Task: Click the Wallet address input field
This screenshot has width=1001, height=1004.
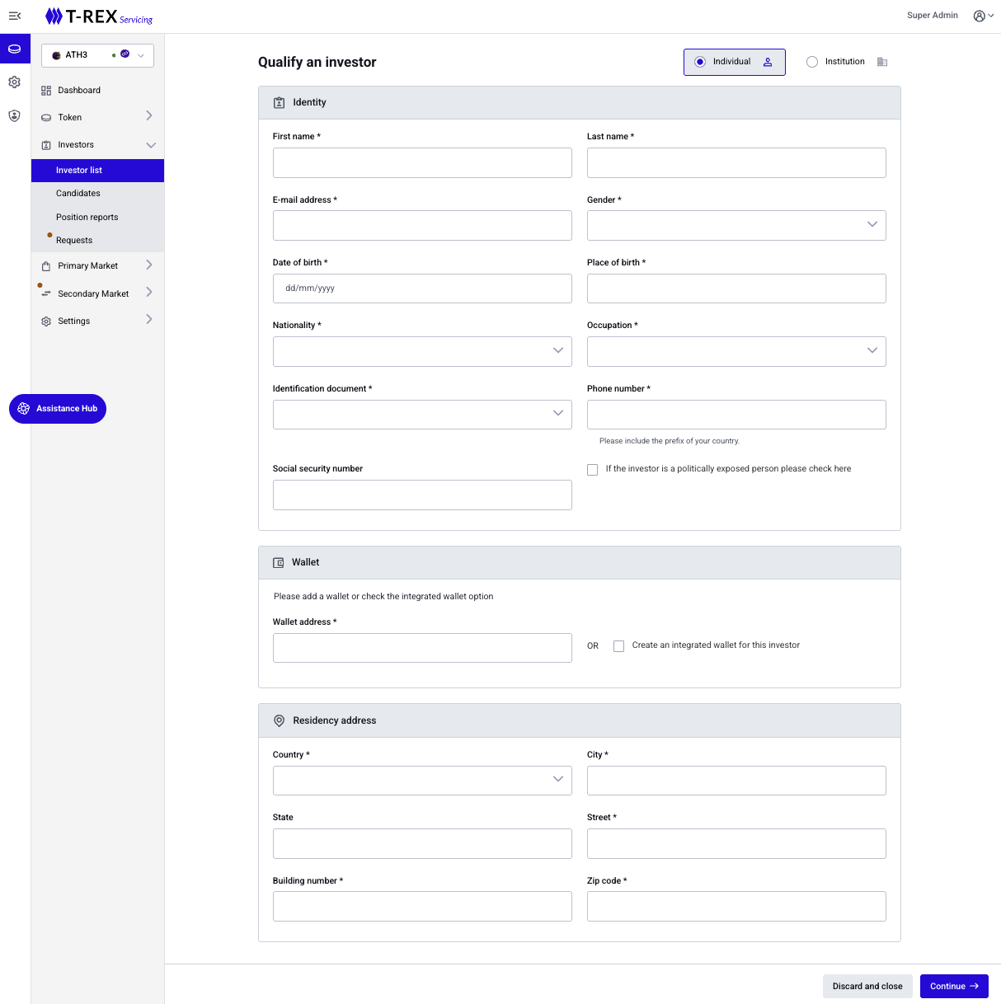Action: click(x=421, y=648)
